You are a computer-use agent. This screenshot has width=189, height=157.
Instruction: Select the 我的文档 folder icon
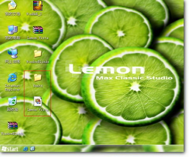(13, 6)
